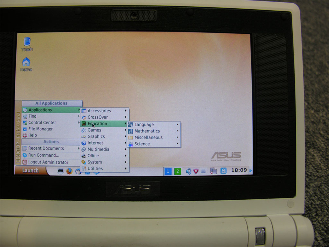
Task: Click the Applications menu icon
Action: pos(25,110)
